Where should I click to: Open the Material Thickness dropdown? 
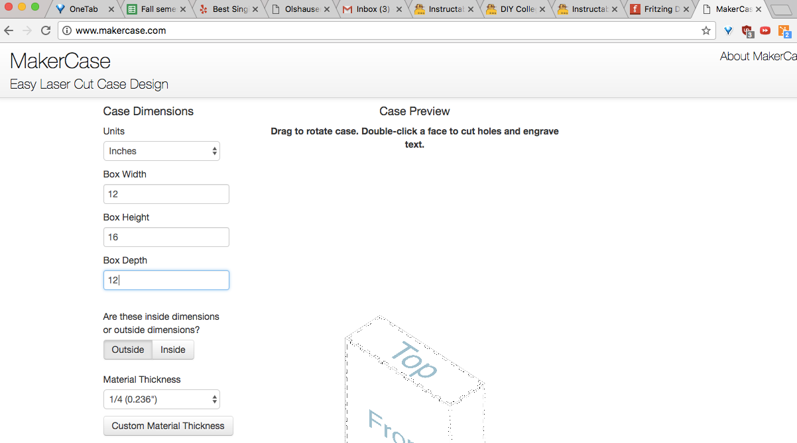coord(162,399)
